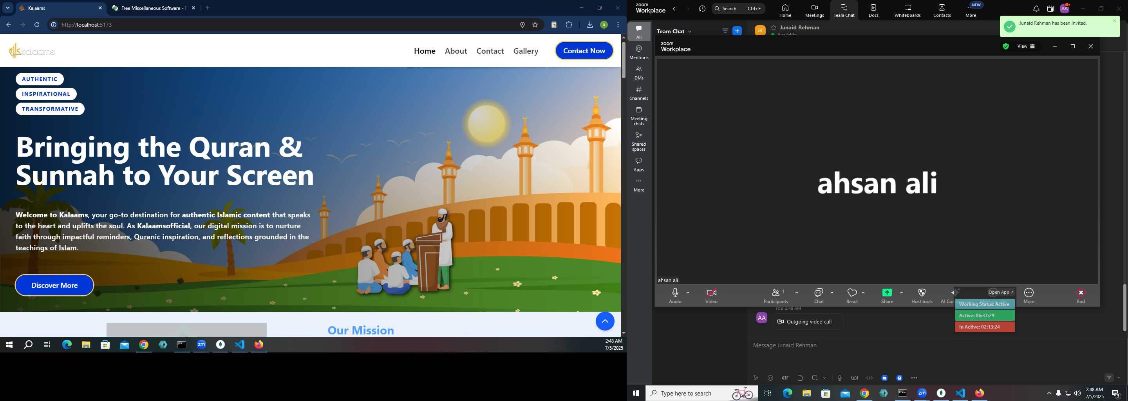Screen dimensions: 1128x401
Task: Open the AA profile avatar menu
Action: (x=1065, y=9)
